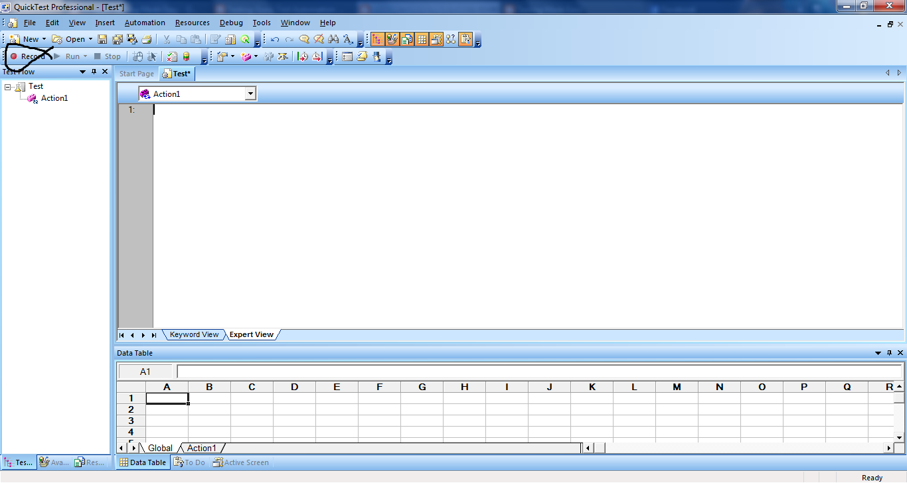The height and width of the screenshot is (483, 907).
Task: Click the Start Transaction clock icon
Action: tap(303, 56)
